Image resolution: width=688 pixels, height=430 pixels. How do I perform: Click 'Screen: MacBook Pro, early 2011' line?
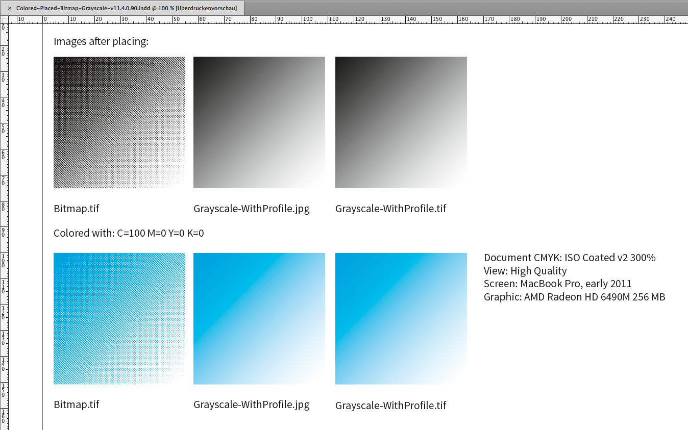click(558, 284)
